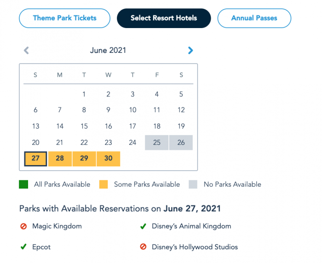Click the unavailable icon beside Magic Kingdom

tap(23, 226)
